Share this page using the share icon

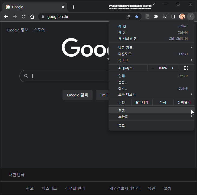(128, 17)
